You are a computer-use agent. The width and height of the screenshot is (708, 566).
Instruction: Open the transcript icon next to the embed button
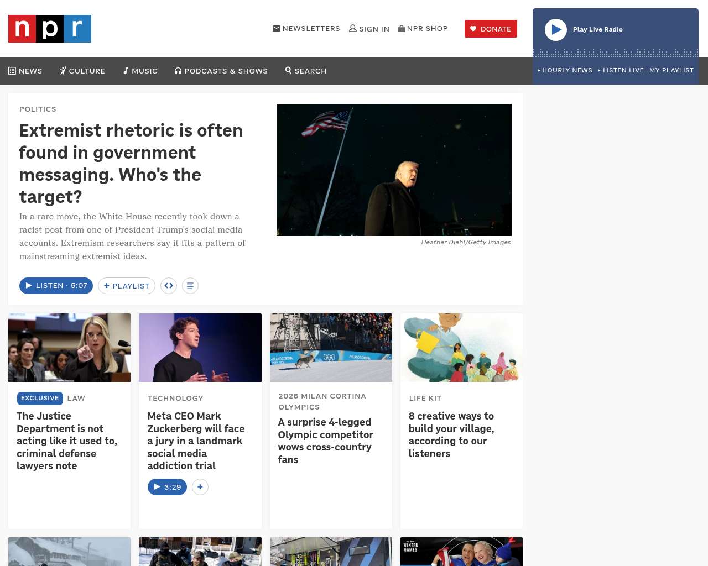tap(190, 286)
